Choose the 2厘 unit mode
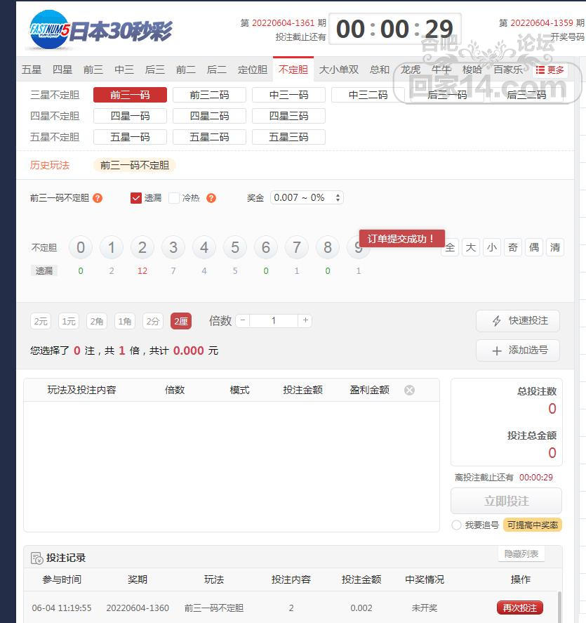Image resolution: width=586 pixels, height=623 pixels. pos(180,321)
